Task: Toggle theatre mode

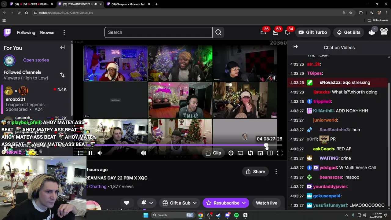Action: [x=270, y=153]
